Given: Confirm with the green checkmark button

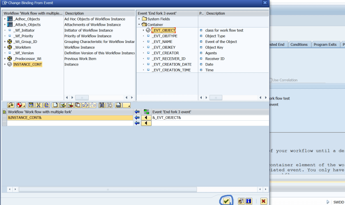Looking at the screenshot, I should tap(226, 201).
